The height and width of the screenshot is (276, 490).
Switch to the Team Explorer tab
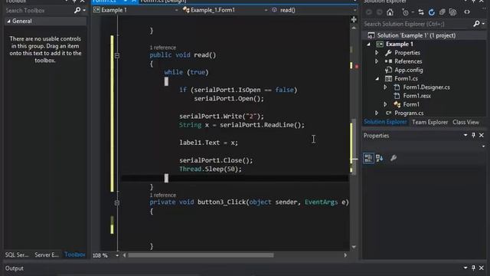tap(430, 122)
